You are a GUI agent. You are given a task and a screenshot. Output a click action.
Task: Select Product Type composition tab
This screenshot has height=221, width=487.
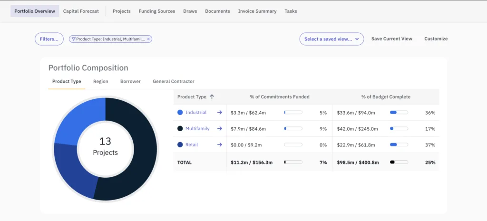[67, 81]
